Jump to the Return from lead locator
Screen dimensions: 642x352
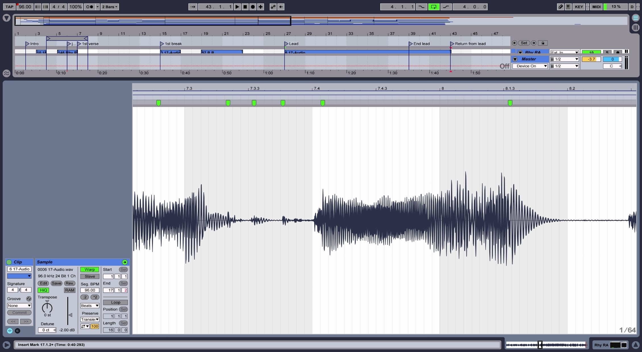pyautogui.click(x=468, y=44)
